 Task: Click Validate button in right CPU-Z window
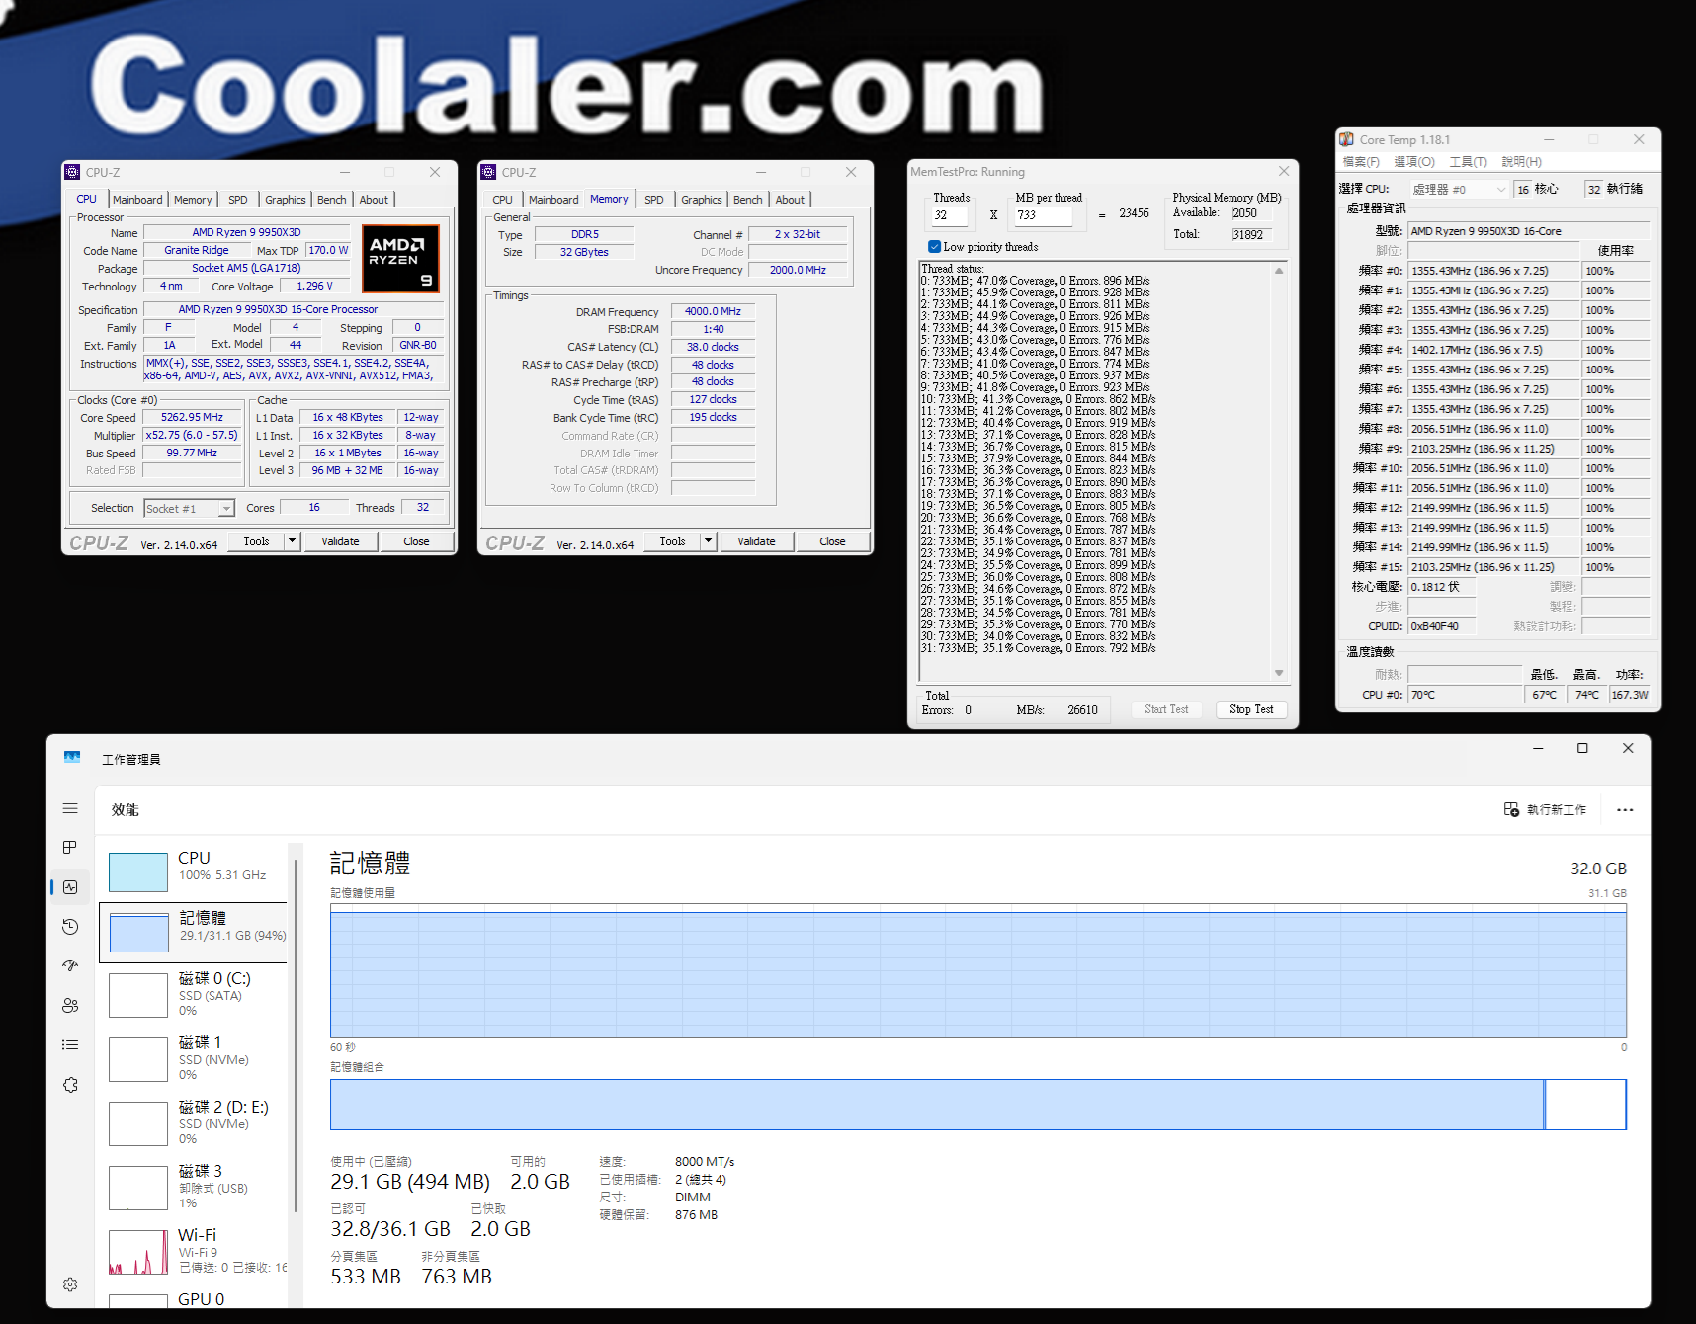pyautogui.click(x=756, y=541)
